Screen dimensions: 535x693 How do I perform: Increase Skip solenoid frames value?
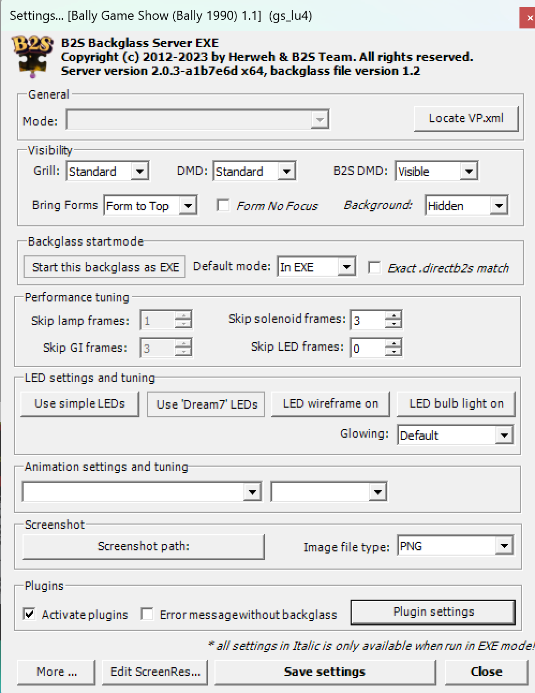click(395, 315)
